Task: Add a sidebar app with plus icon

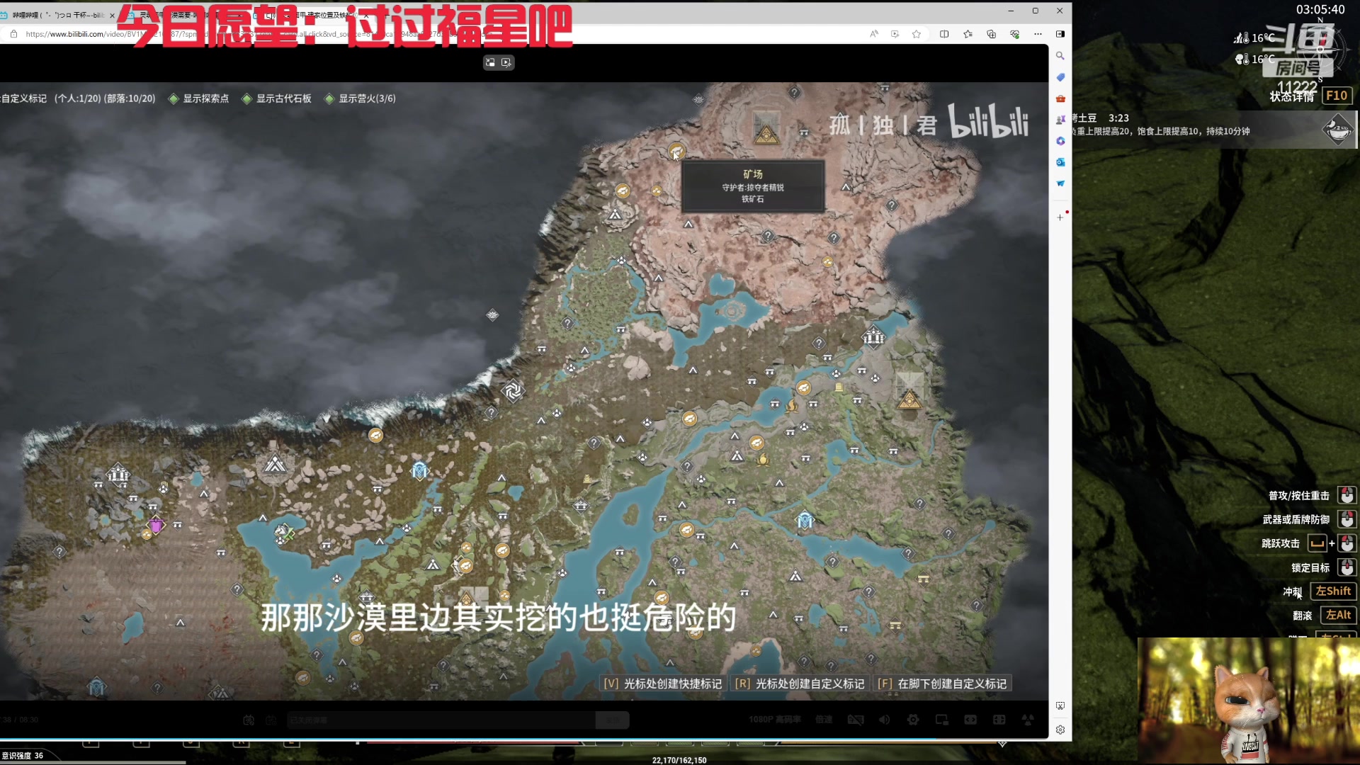Action: [1060, 217]
